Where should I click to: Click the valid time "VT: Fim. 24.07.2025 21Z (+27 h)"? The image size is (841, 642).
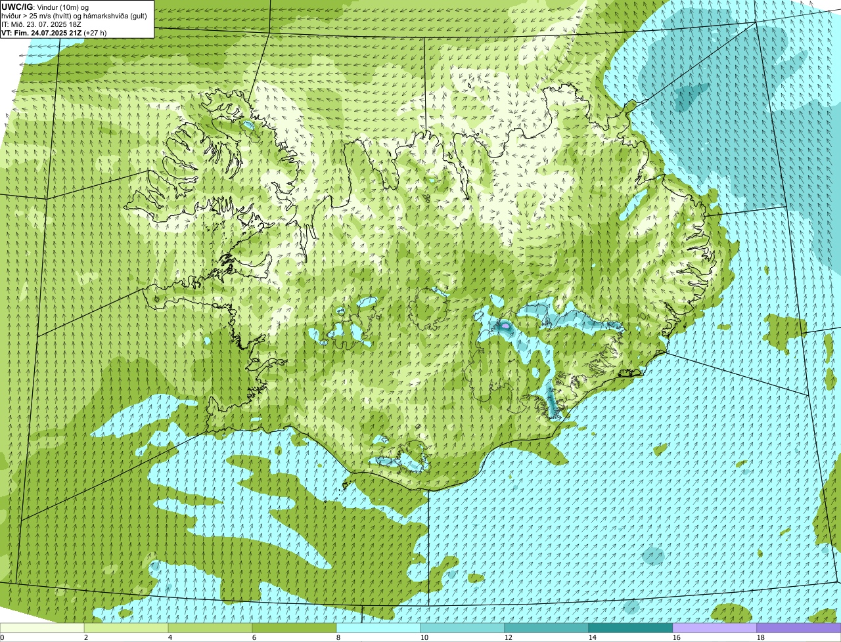point(54,32)
